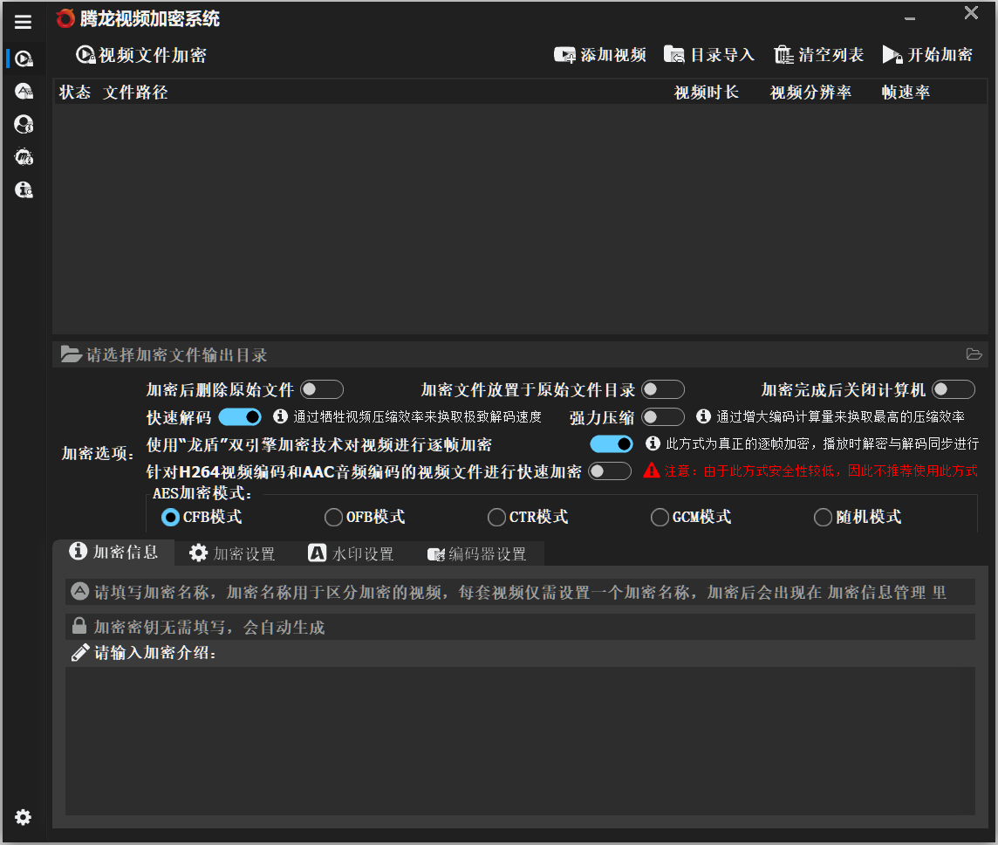Switch to the 编码器设置 tab
This screenshot has width=998, height=845.
click(477, 554)
